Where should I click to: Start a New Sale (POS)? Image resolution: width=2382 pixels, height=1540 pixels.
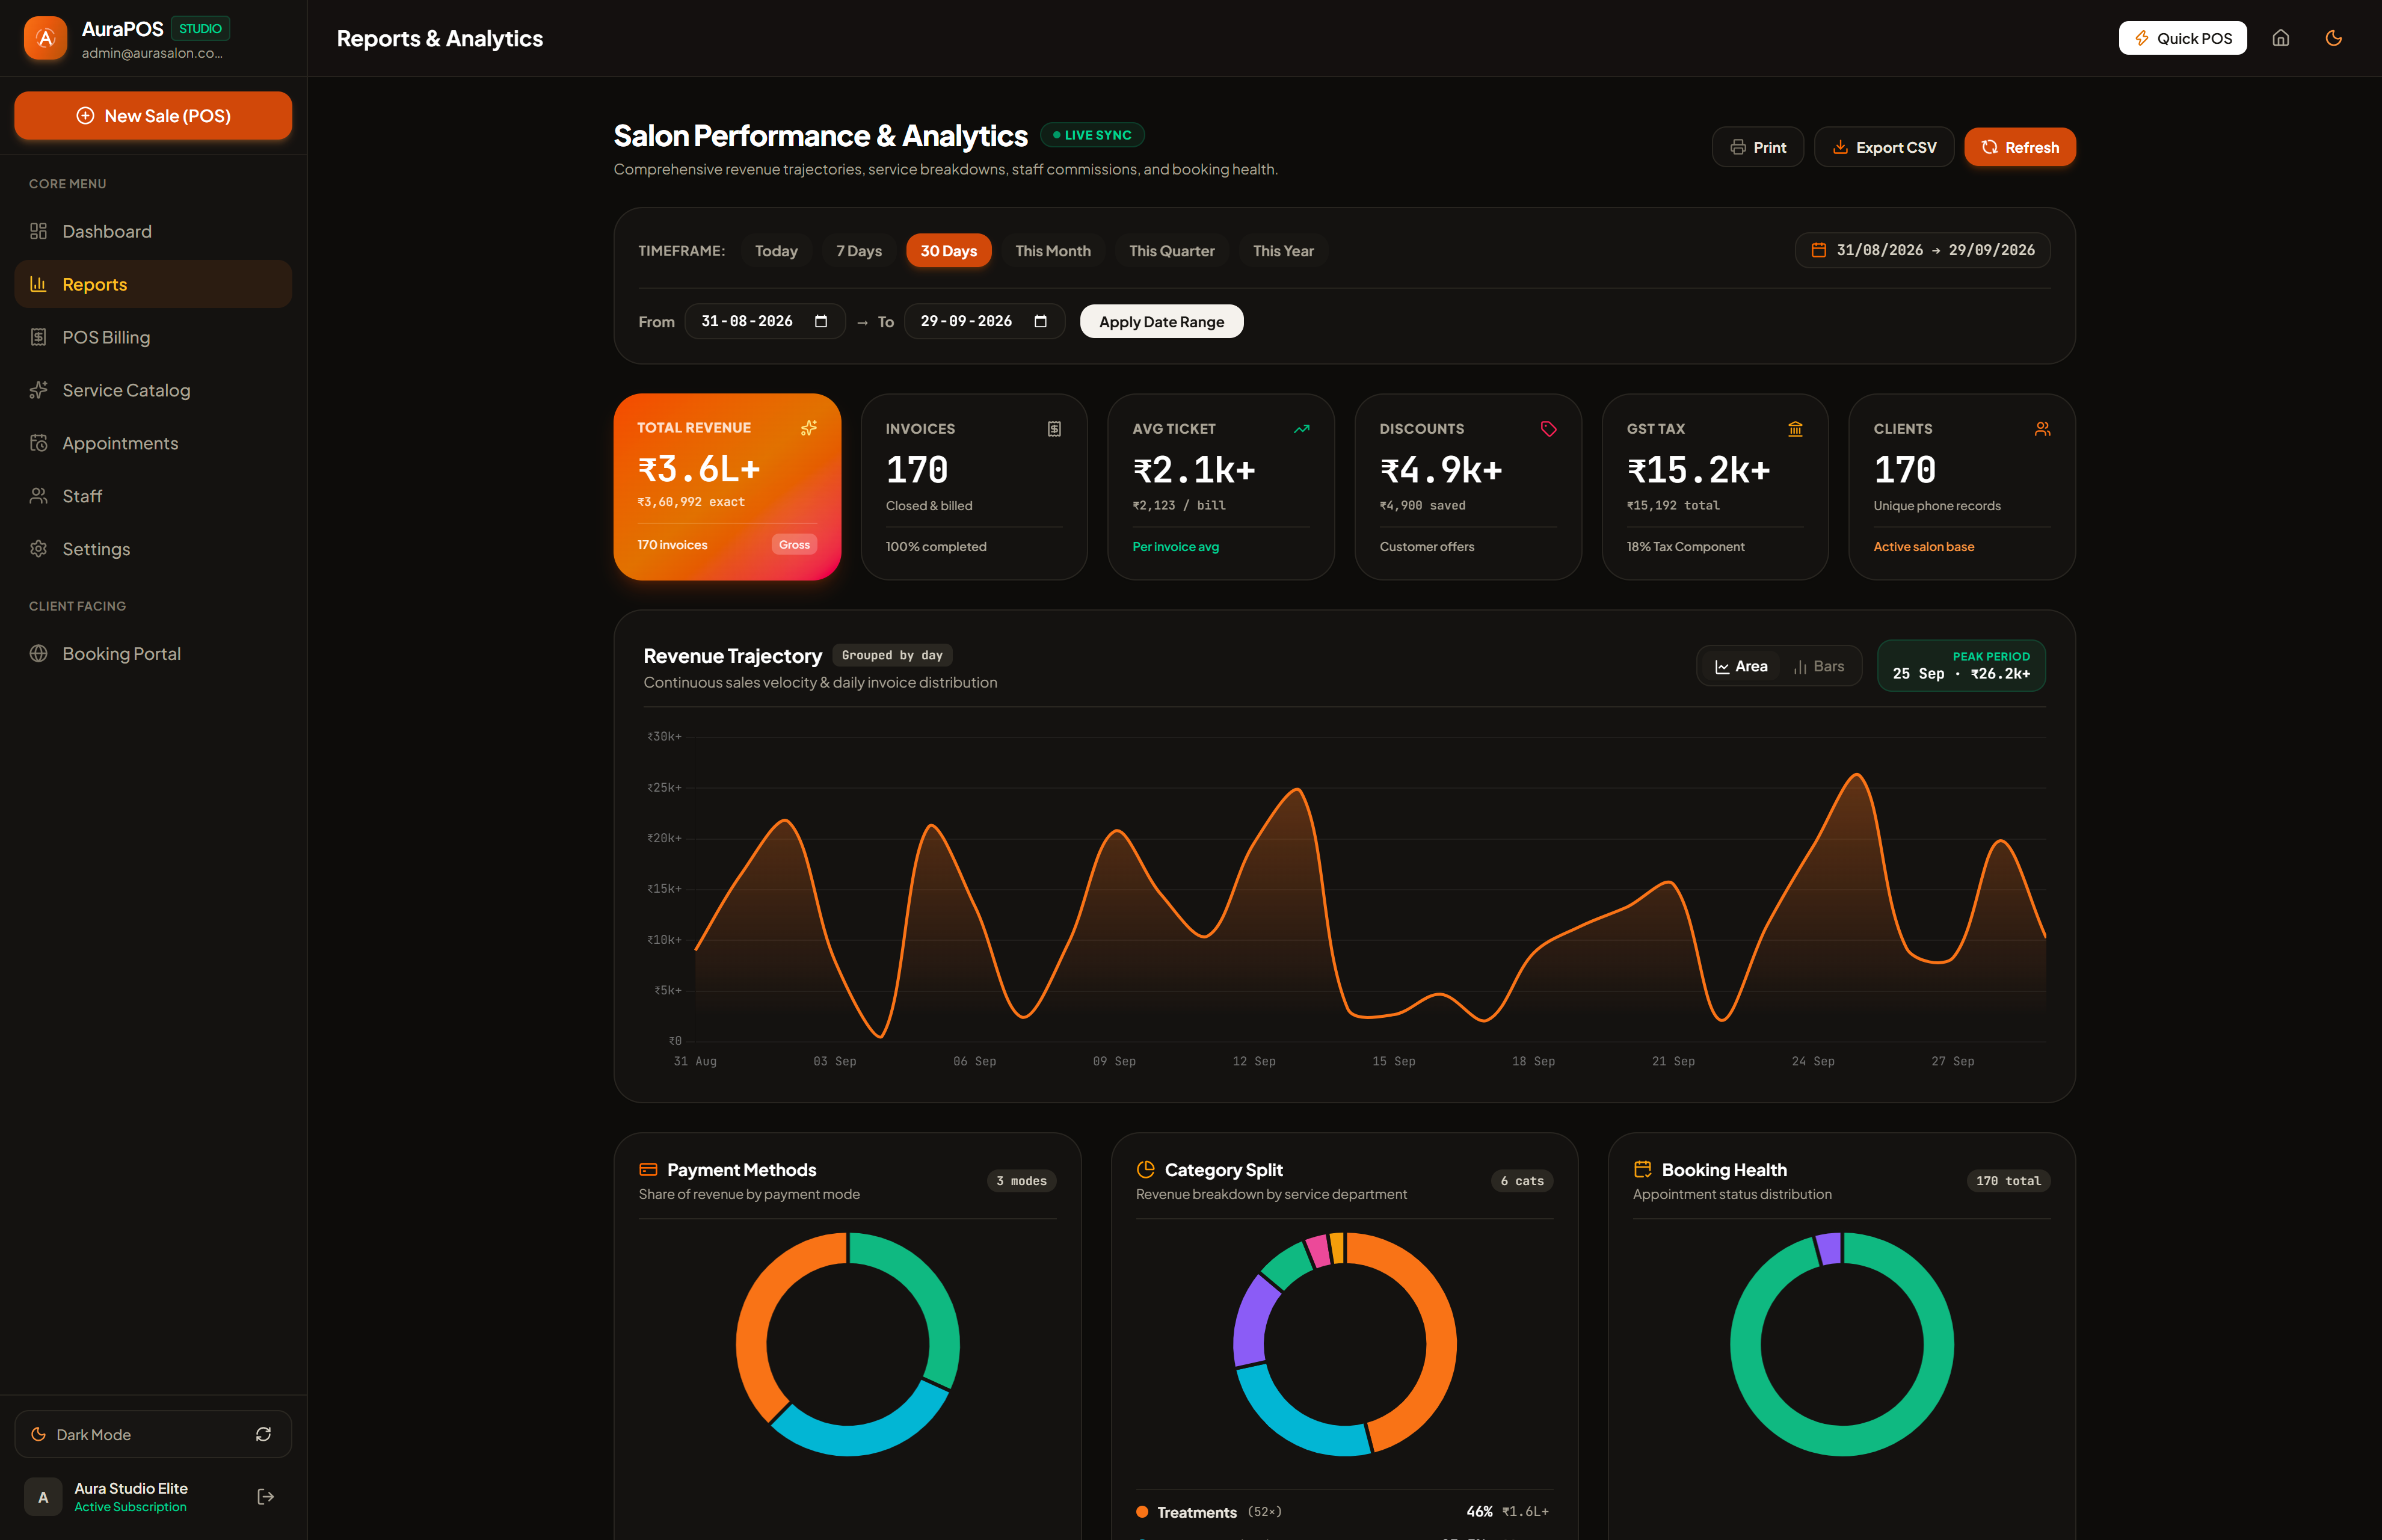coord(153,116)
